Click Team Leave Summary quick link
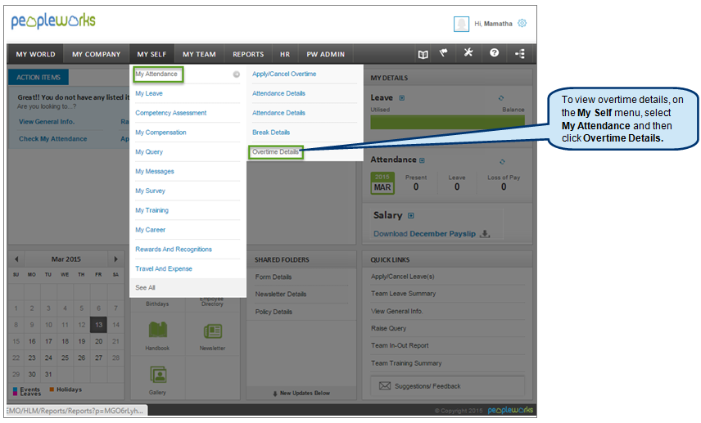The height and width of the screenshot is (423, 701). click(x=403, y=294)
